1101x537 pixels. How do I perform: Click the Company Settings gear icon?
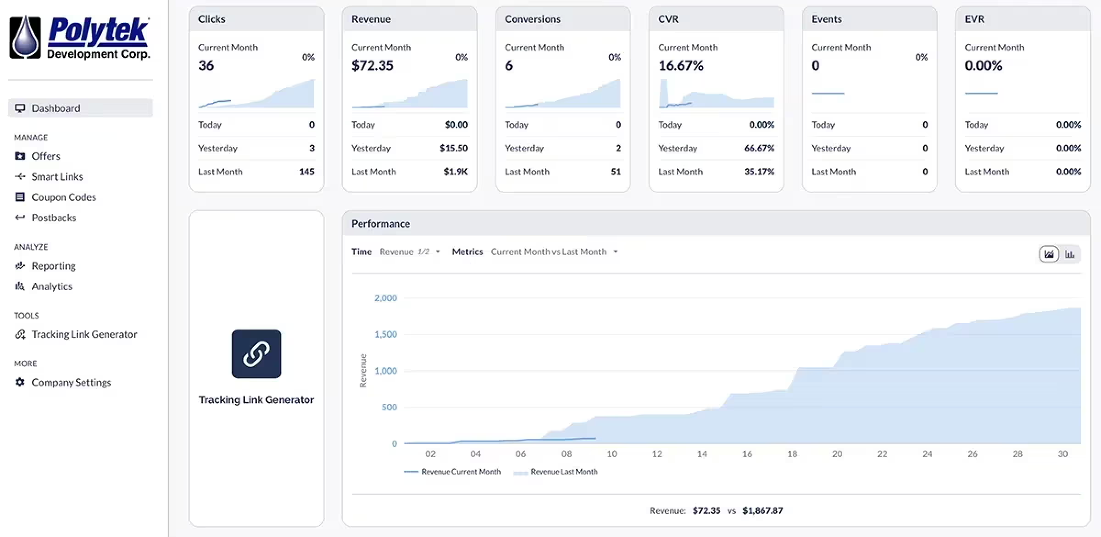click(20, 382)
